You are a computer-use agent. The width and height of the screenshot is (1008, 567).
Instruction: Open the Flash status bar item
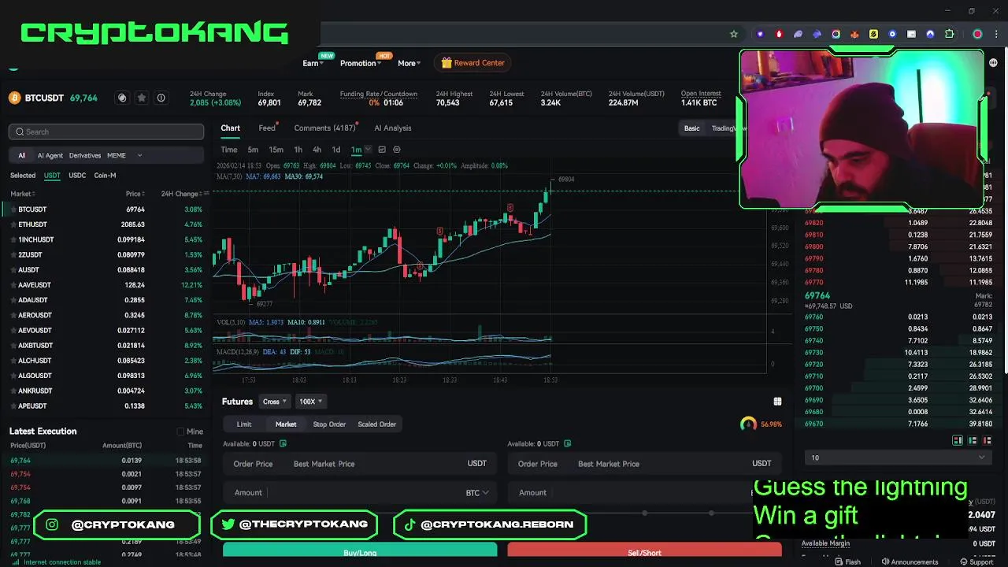pyautogui.click(x=847, y=561)
